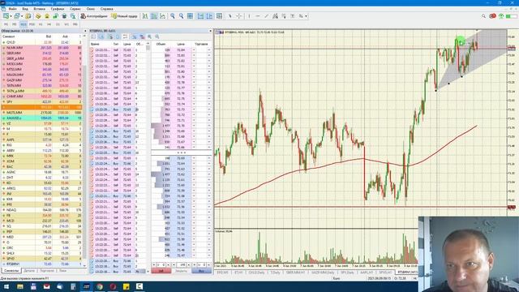Switch timeframe to M5
This screenshot has width=519, height=292.
[15, 24]
